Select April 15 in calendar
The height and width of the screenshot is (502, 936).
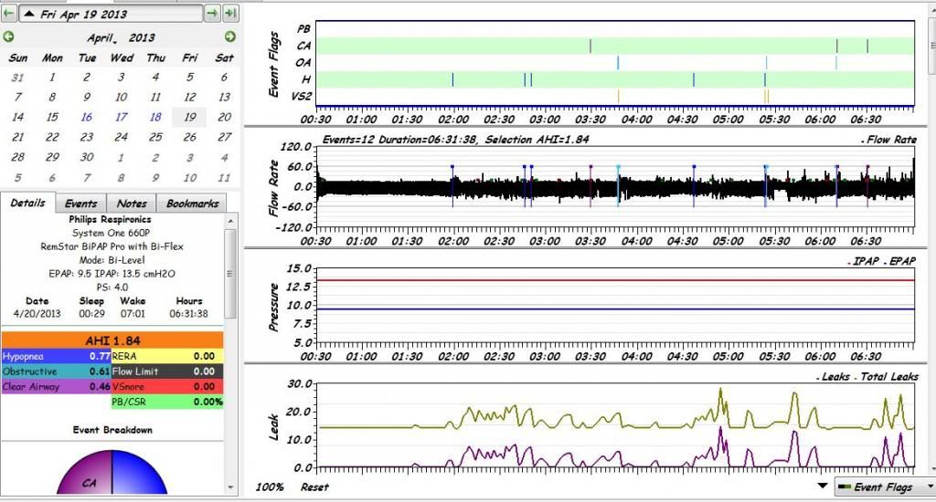pyautogui.click(x=52, y=117)
